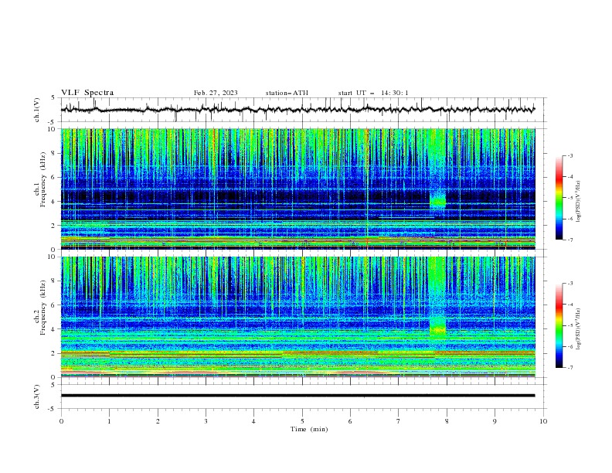This screenshot has width=612, height=473.
Task: Click the "5" tick on the time axis
Action: pyautogui.click(x=302, y=421)
